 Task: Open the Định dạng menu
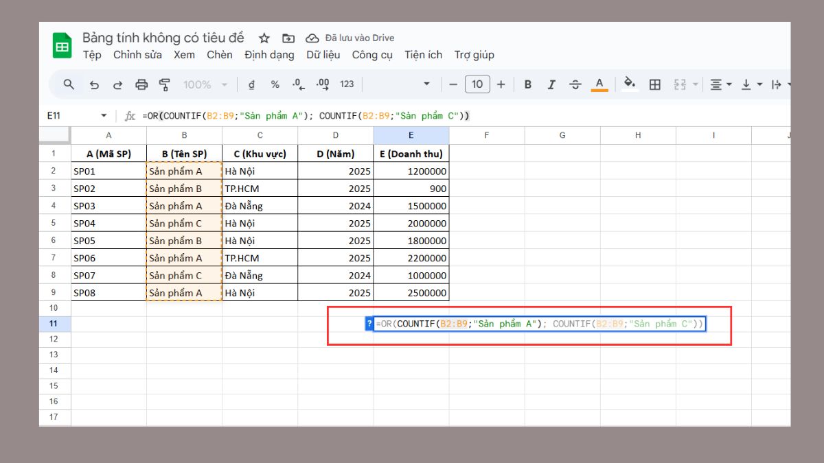269,55
